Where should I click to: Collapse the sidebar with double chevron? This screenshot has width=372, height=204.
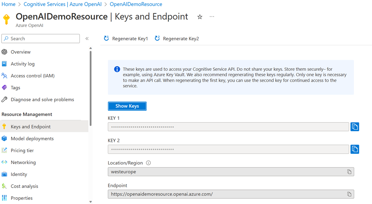[x=87, y=38]
